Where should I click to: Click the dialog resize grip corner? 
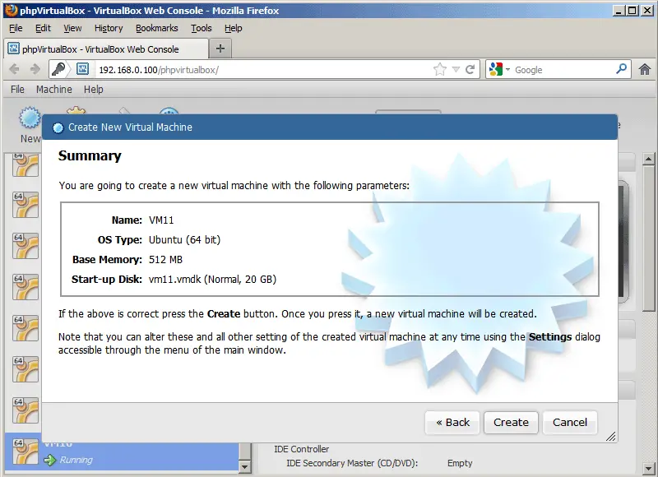pyautogui.click(x=611, y=437)
